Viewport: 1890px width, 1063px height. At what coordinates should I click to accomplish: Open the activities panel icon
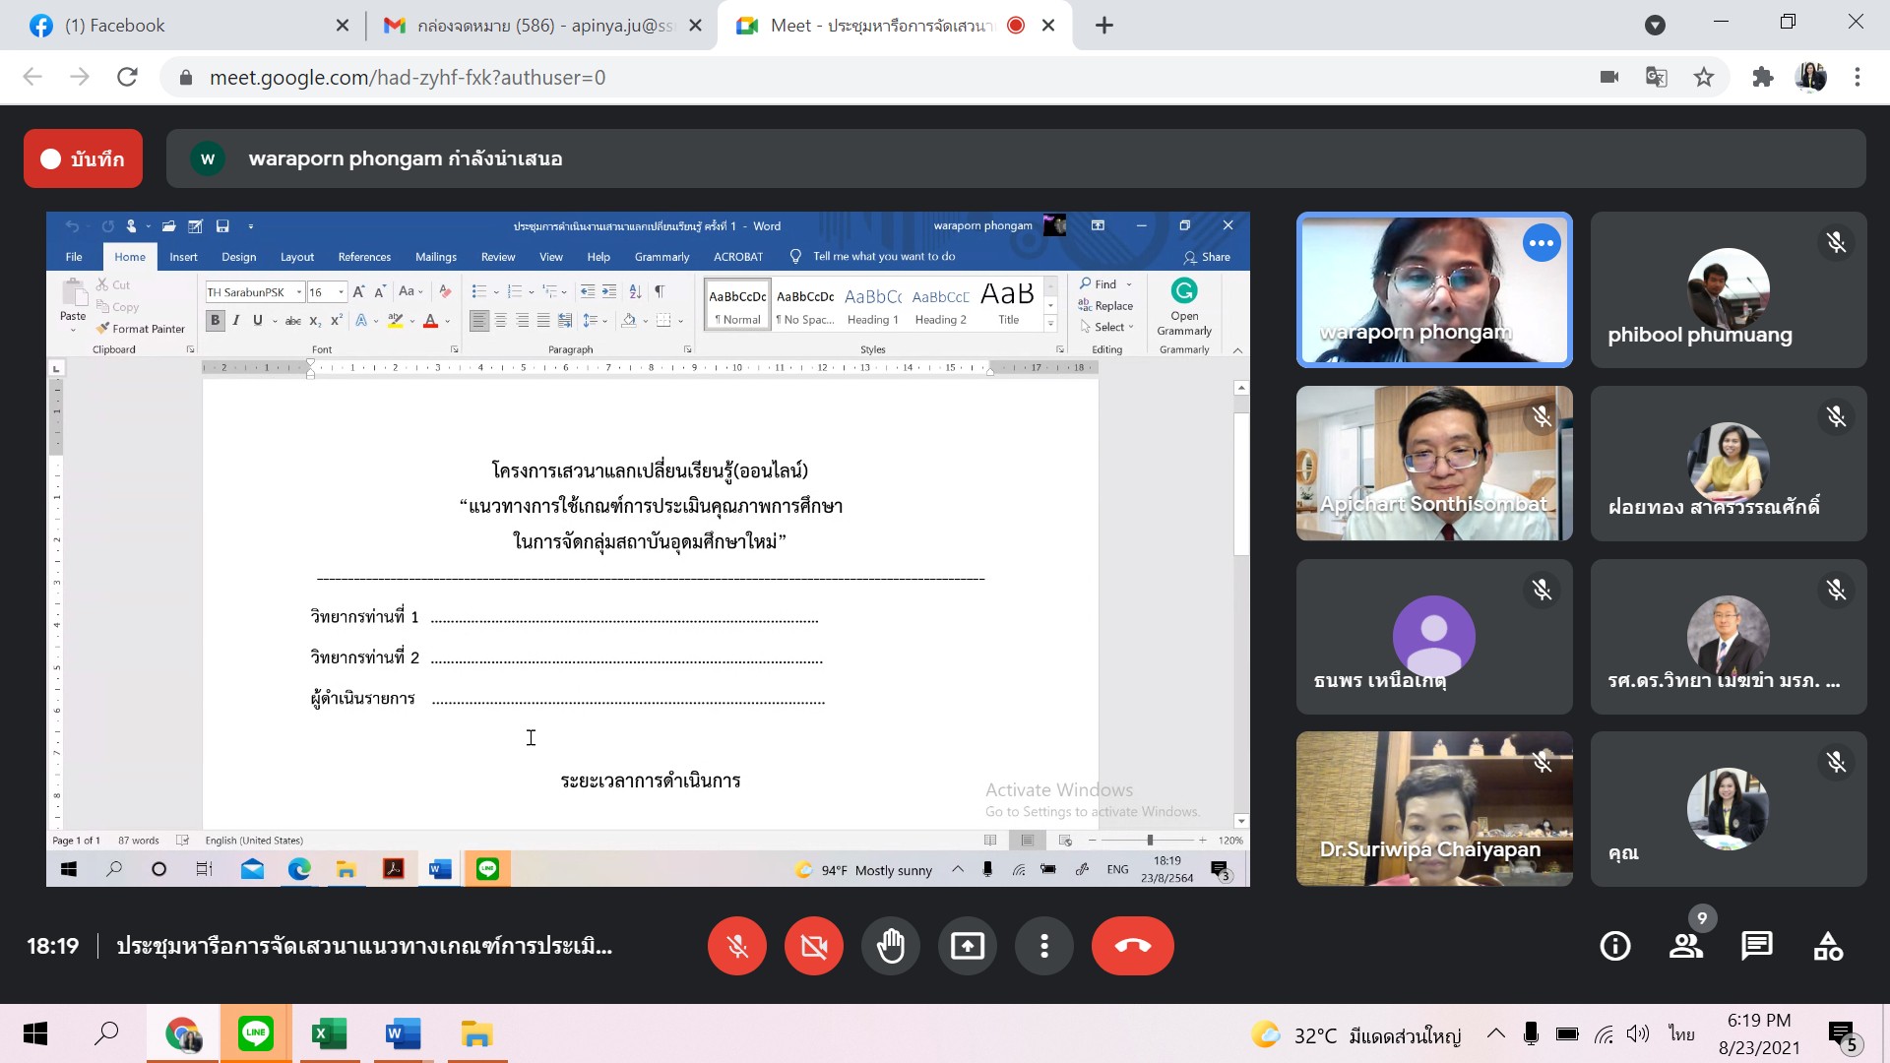(x=1828, y=946)
